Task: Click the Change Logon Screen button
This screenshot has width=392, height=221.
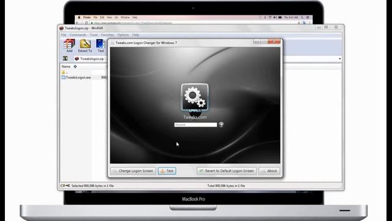Action: 134,171
